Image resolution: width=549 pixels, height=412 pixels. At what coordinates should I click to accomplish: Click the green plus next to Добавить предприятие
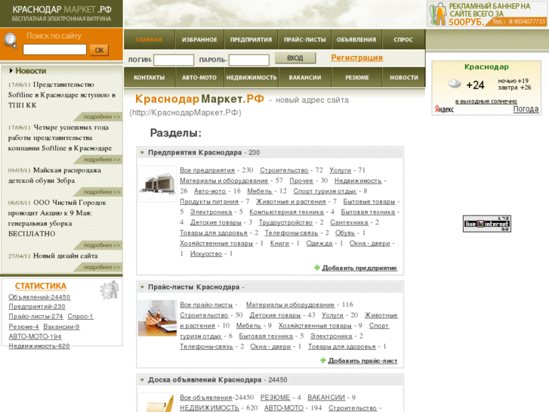(317, 268)
